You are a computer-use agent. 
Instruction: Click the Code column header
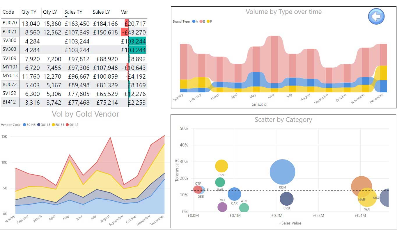(x=8, y=12)
